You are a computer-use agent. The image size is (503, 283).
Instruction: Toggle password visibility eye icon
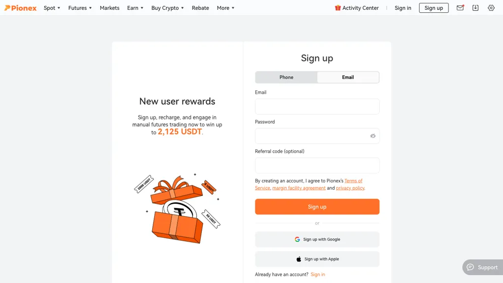373,136
